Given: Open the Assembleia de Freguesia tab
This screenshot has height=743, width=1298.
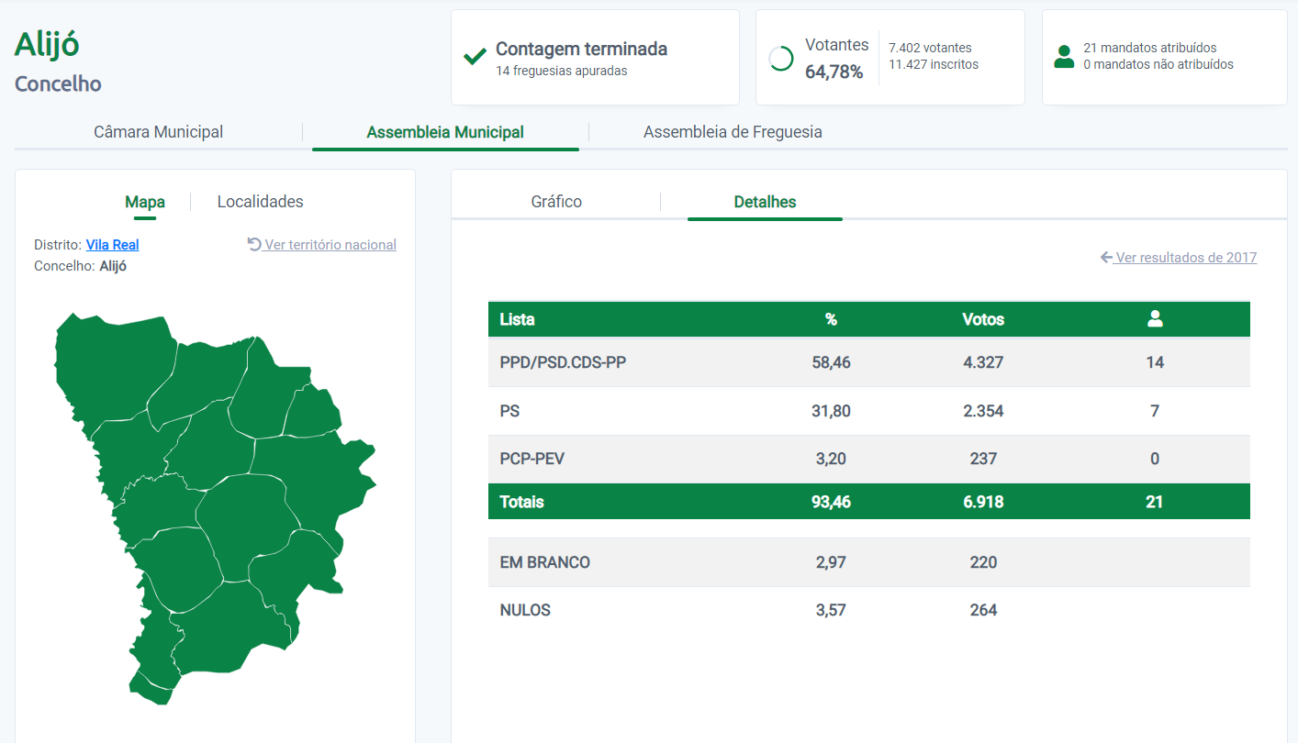Looking at the screenshot, I should point(733,132).
